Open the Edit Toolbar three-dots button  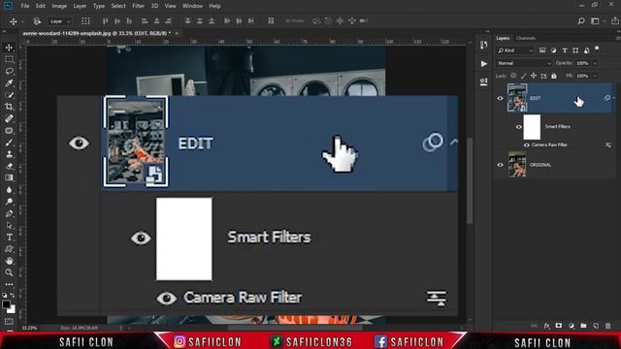coord(9,284)
